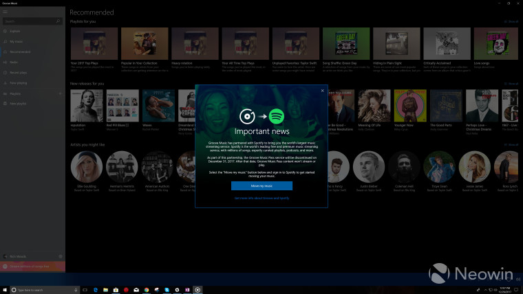Open OneNote from taskbar
Viewport: 523px width, 294px height.
pos(187,290)
